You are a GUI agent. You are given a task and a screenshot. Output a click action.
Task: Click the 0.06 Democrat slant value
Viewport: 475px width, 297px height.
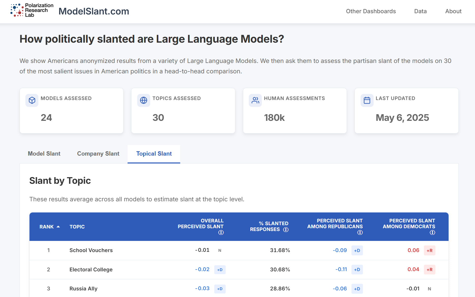click(x=413, y=250)
